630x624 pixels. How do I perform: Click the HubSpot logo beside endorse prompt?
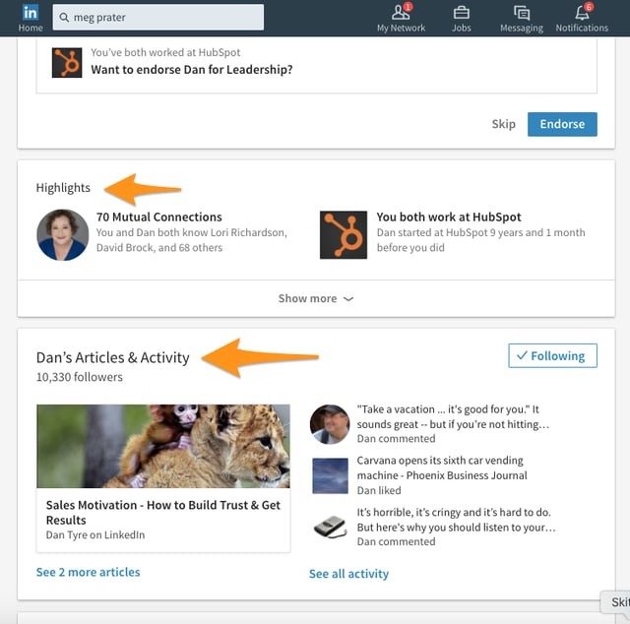(67, 62)
